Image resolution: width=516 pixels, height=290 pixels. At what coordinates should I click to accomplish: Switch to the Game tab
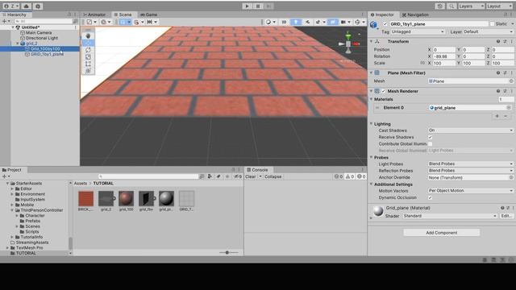tap(148, 14)
